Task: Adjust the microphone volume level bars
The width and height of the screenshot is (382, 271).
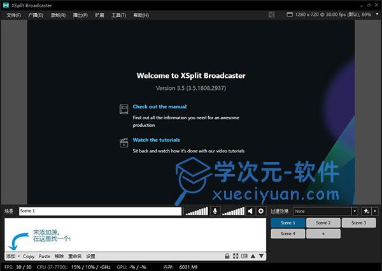Action: (197, 211)
